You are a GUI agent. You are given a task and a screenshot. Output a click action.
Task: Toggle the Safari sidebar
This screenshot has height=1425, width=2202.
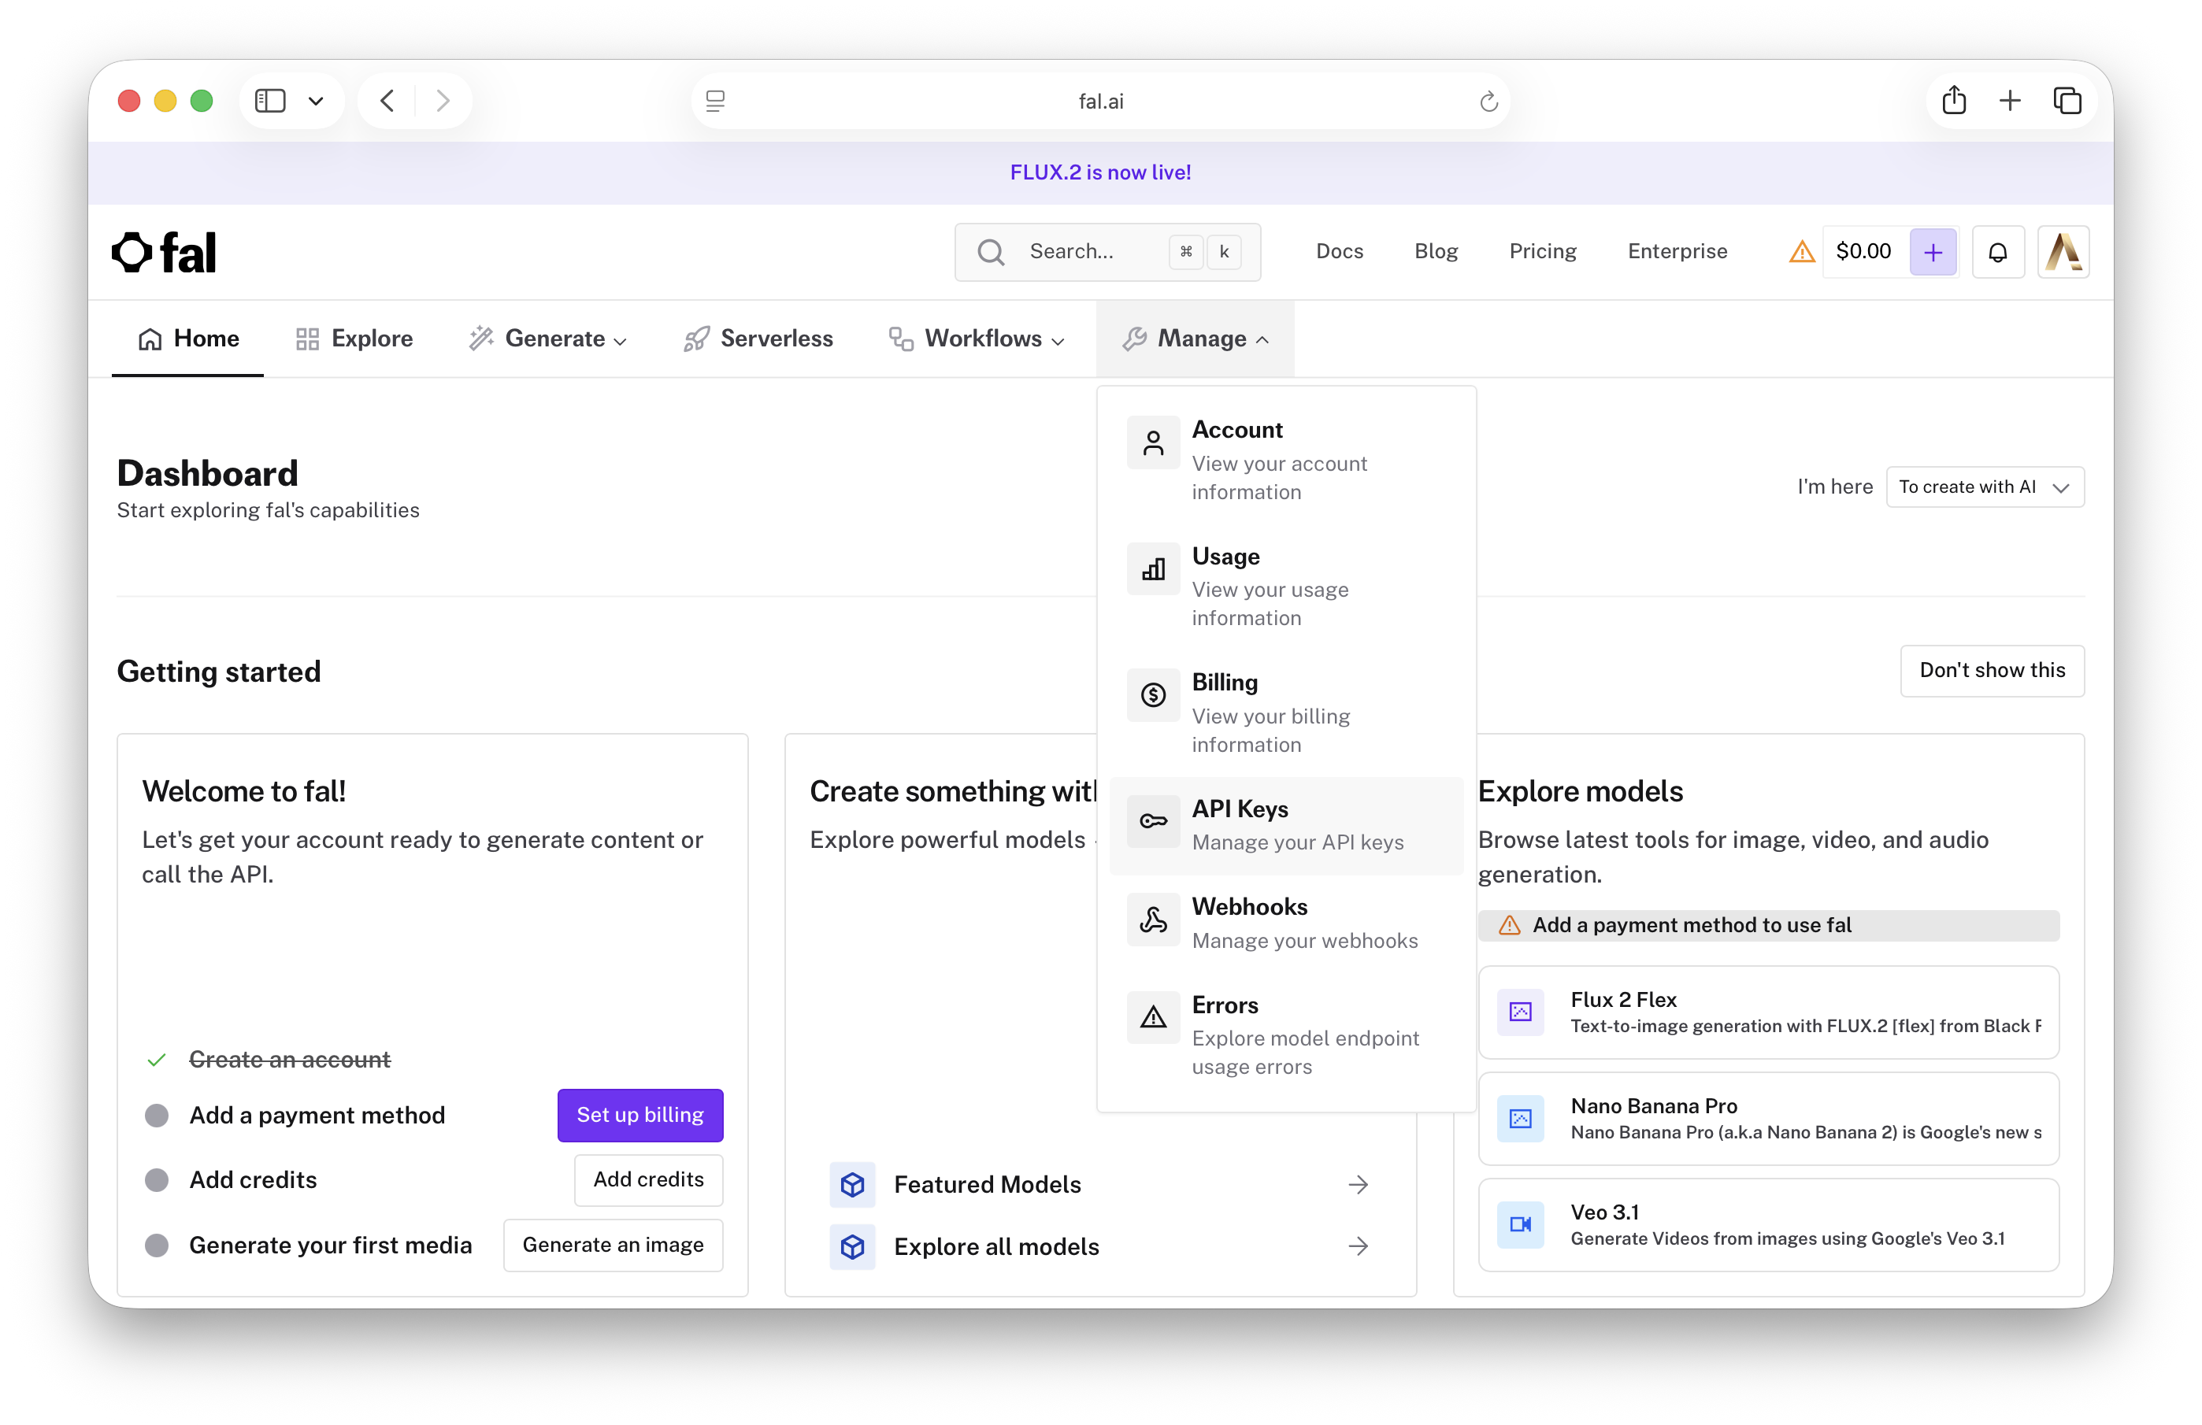[x=270, y=101]
